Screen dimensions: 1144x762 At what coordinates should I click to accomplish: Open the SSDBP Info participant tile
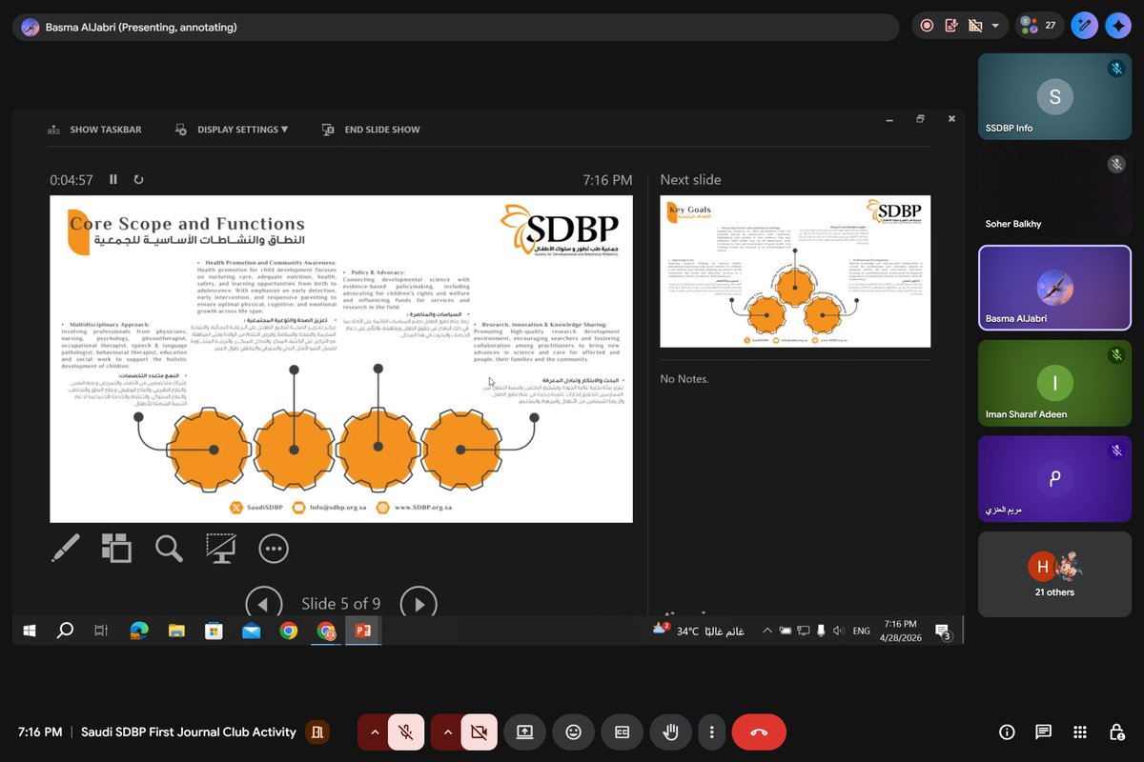(x=1054, y=96)
